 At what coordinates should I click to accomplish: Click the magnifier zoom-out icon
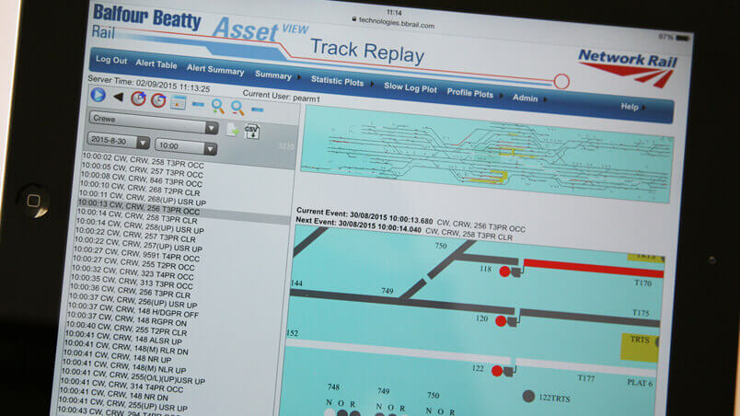(x=237, y=108)
